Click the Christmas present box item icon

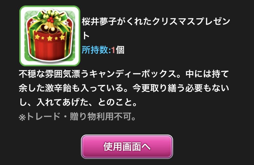tap(50, 36)
